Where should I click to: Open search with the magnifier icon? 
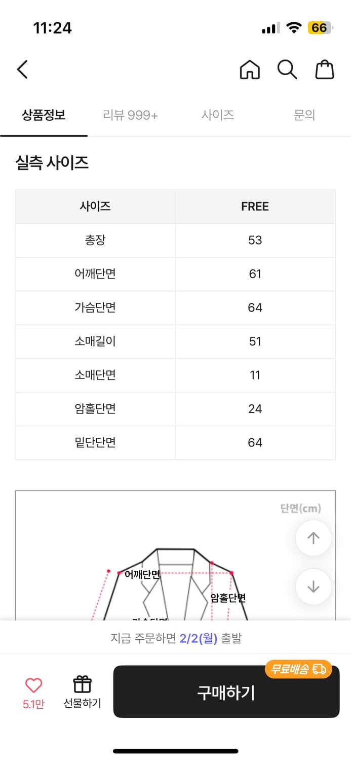[287, 70]
